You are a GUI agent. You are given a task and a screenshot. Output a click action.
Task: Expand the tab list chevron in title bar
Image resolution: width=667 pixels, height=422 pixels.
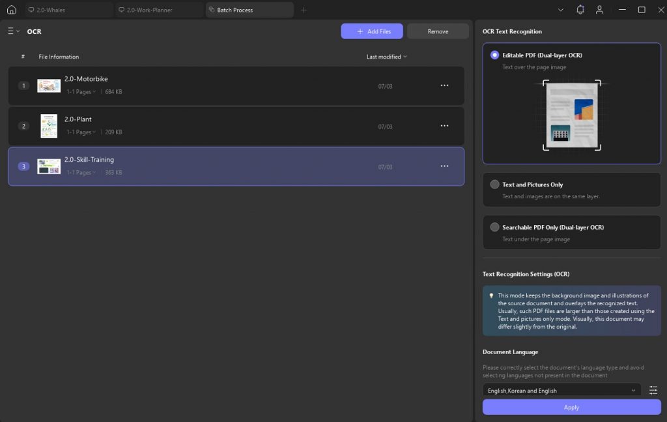click(x=561, y=10)
